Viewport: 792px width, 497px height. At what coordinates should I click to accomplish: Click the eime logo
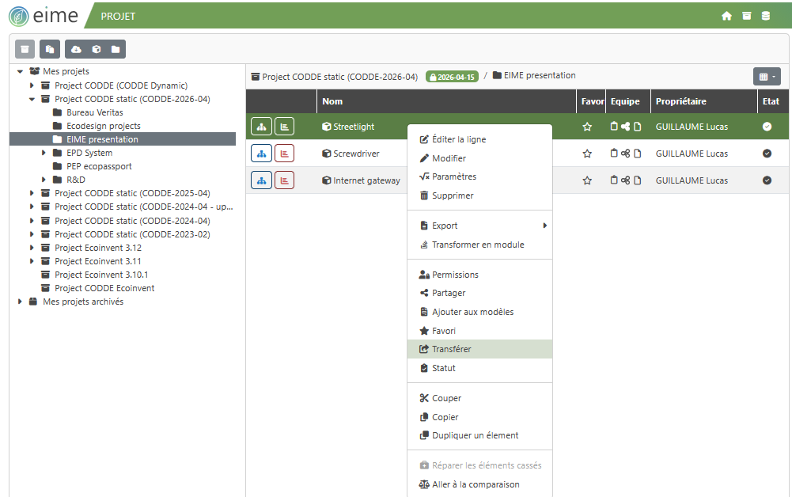pos(44,16)
